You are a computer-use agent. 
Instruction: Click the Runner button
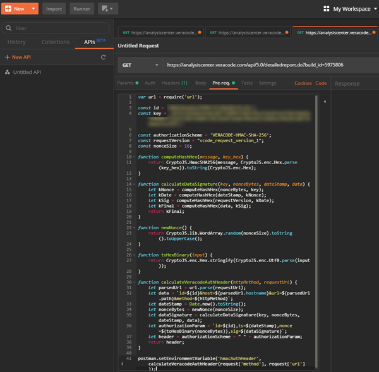(x=81, y=9)
